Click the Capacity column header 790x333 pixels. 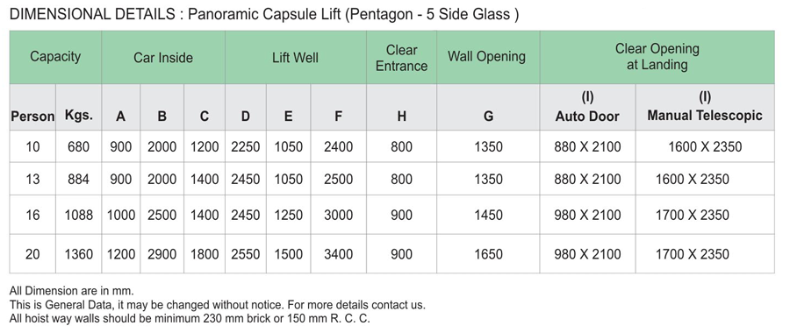pos(55,57)
